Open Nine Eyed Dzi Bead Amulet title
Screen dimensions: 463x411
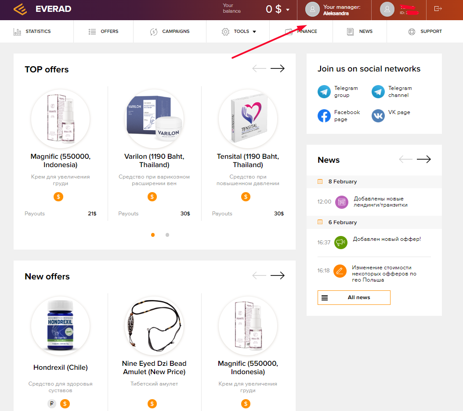tap(154, 368)
